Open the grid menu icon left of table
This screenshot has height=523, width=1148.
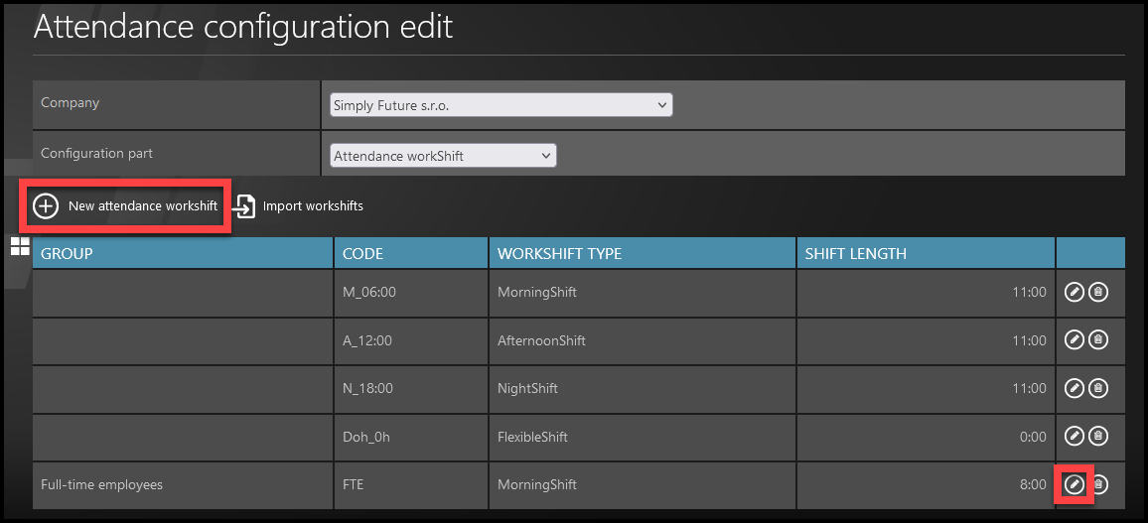coord(20,247)
